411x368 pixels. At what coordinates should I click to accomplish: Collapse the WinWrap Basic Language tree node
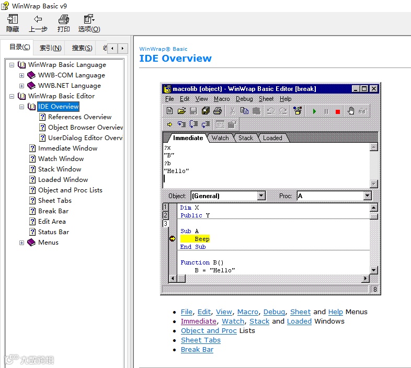click(12, 65)
